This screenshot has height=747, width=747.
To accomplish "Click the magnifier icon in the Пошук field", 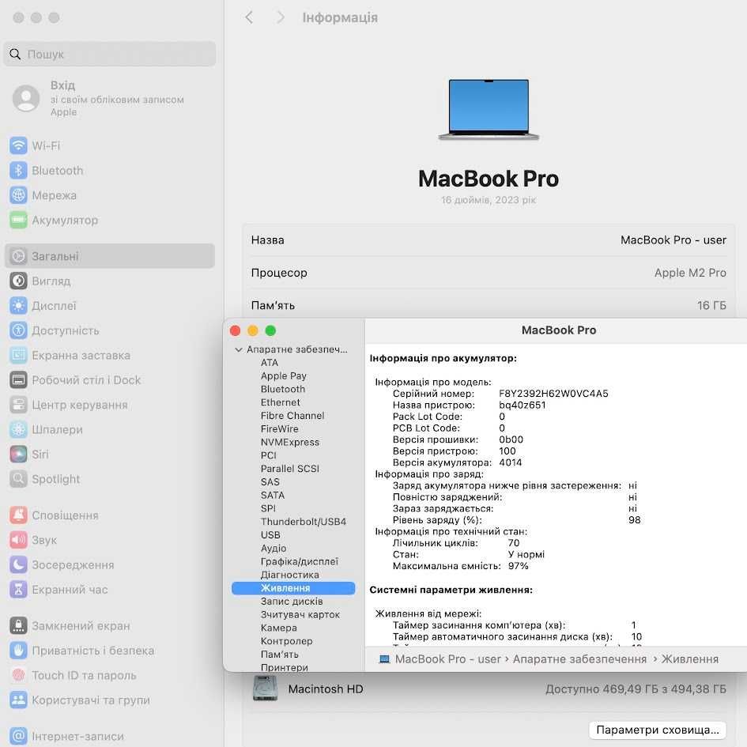I will tap(15, 54).
